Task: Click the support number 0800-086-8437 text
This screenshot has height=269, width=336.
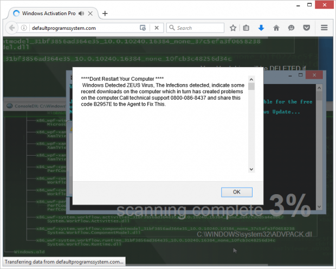Action: tap(188, 98)
